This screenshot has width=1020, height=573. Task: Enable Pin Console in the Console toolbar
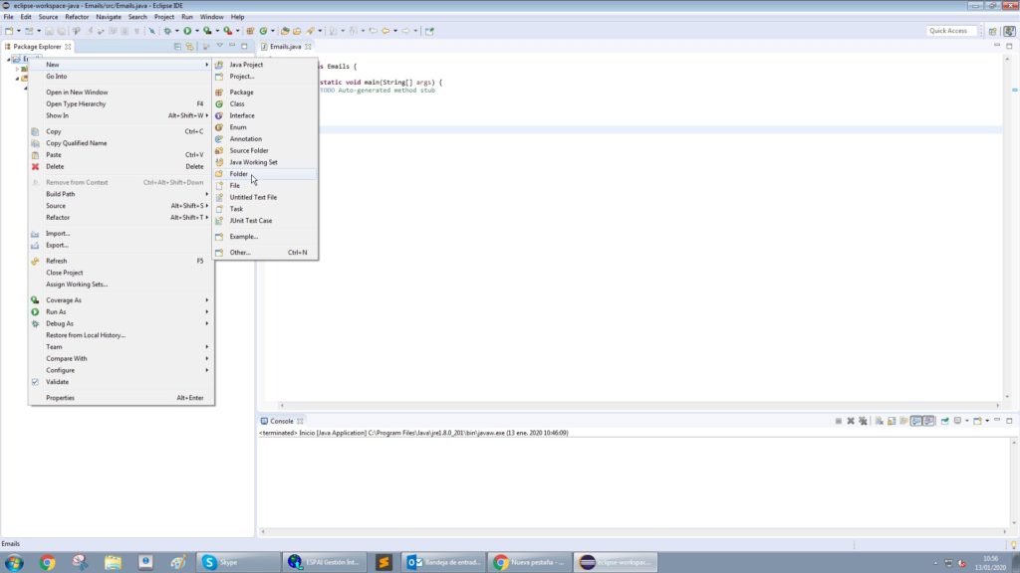coord(943,420)
